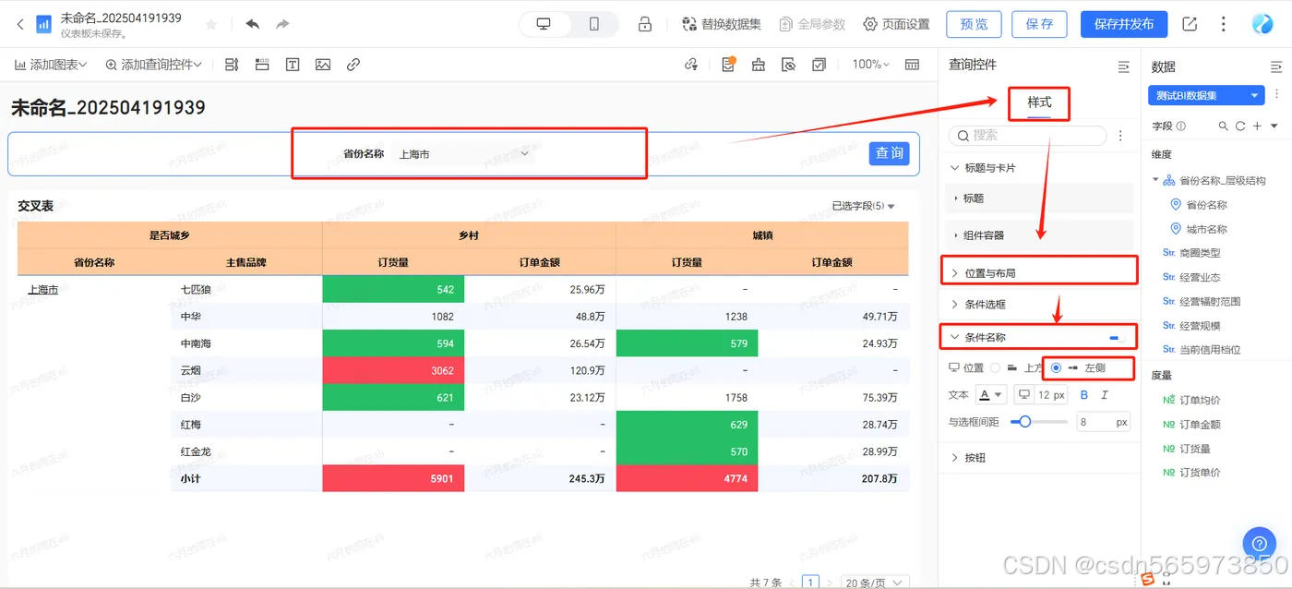
Task: Open 添加图表 add chart dropdown
Action: click(x=50, y=65)
